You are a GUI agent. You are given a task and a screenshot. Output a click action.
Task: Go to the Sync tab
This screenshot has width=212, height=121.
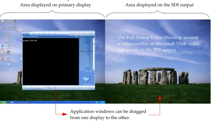click(50, 34)
